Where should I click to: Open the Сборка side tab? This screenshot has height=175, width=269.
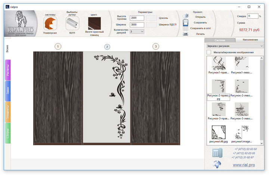(8, 133)
